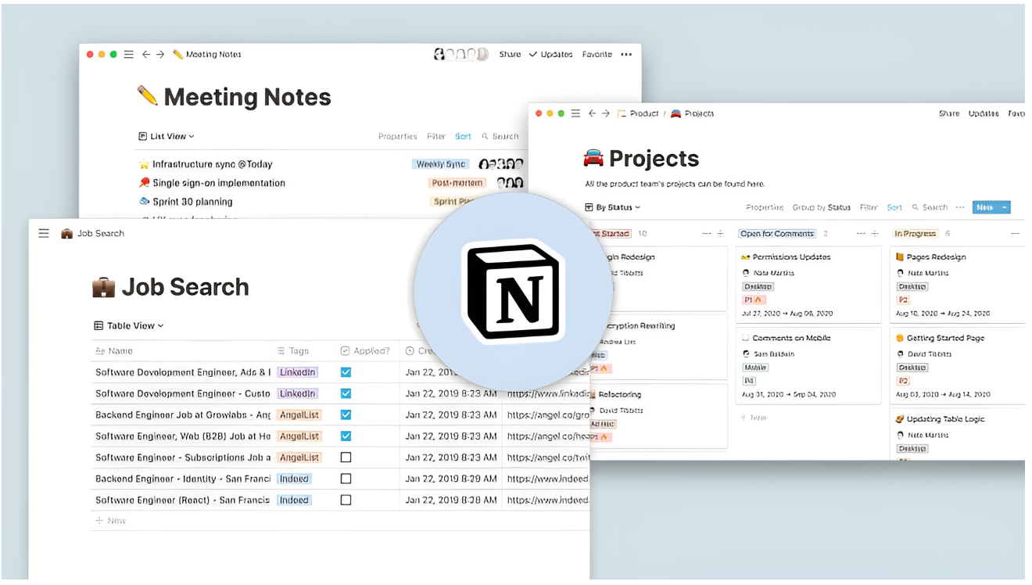Expand the arrow beside the blue New button
The height and width of the screenshot is (585, 1032).
(1005, 207)
